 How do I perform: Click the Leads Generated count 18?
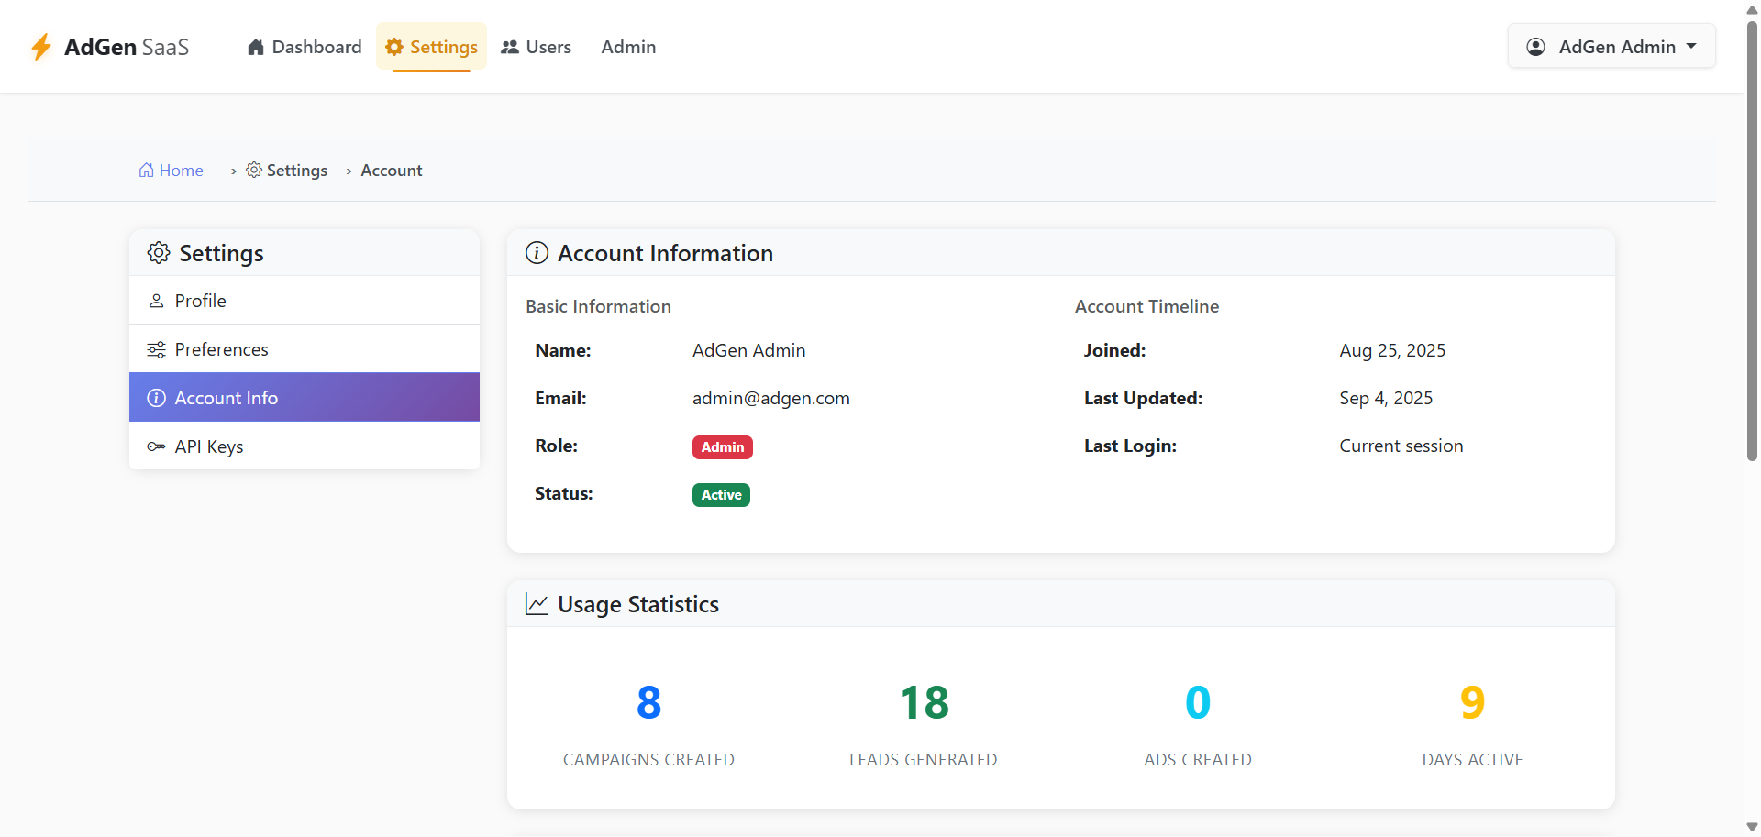coord(924,703)
